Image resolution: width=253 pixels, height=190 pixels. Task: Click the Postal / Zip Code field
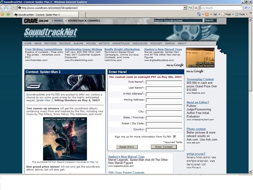(x=164, y=124)
